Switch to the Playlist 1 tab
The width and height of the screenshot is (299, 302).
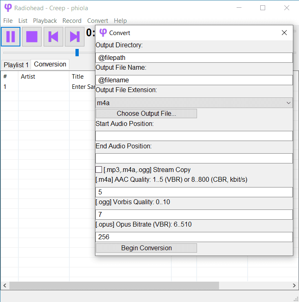click(x=16, y=65)
